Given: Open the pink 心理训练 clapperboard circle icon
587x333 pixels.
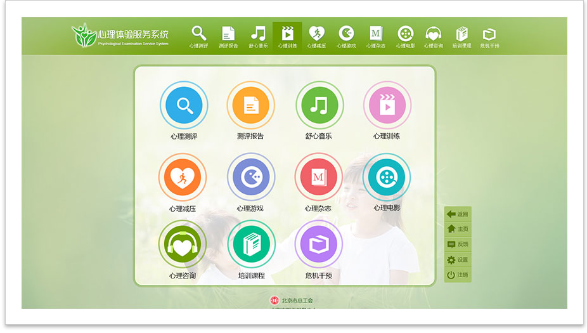Looking at the screenshot, I should pos(387,105).
